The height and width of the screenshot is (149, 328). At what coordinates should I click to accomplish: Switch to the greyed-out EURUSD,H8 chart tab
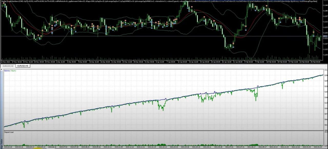pos(8,66)
